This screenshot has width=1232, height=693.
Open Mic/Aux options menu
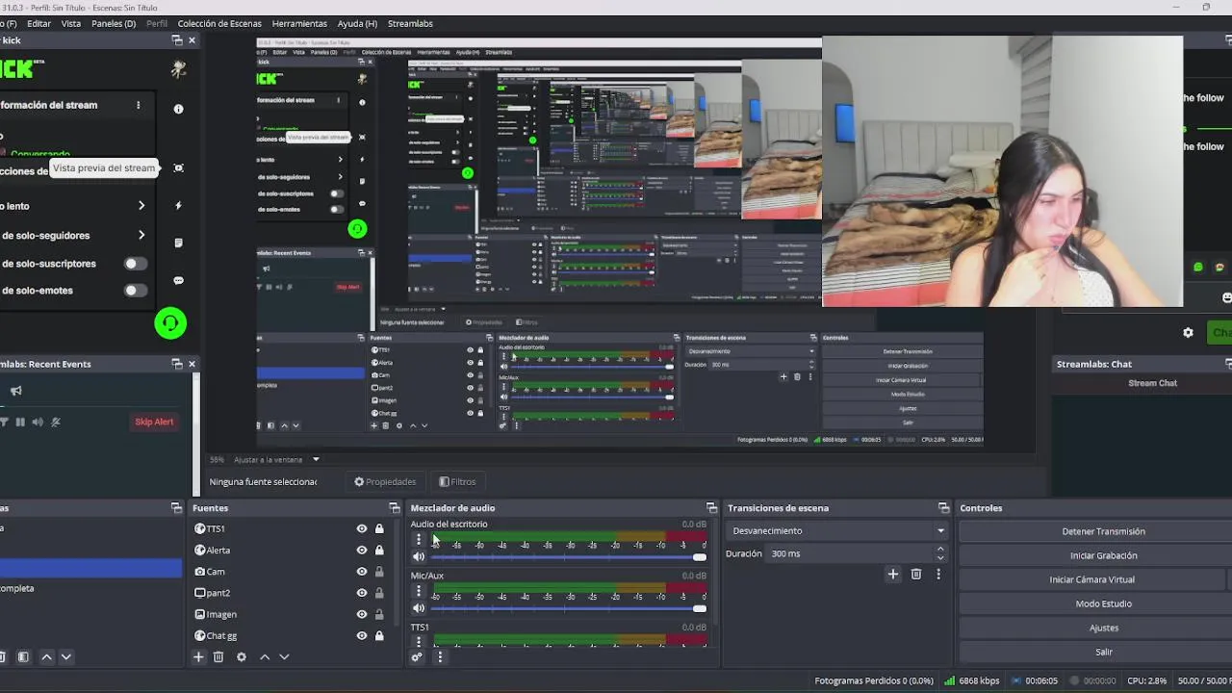pyautogui.click(x=419, y=591)
